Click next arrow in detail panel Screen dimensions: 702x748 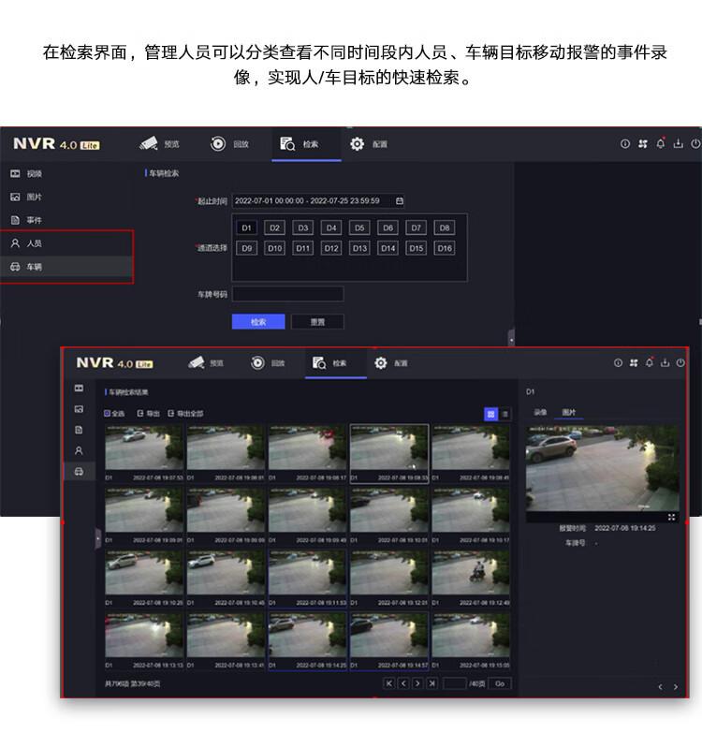click(675, 687)
